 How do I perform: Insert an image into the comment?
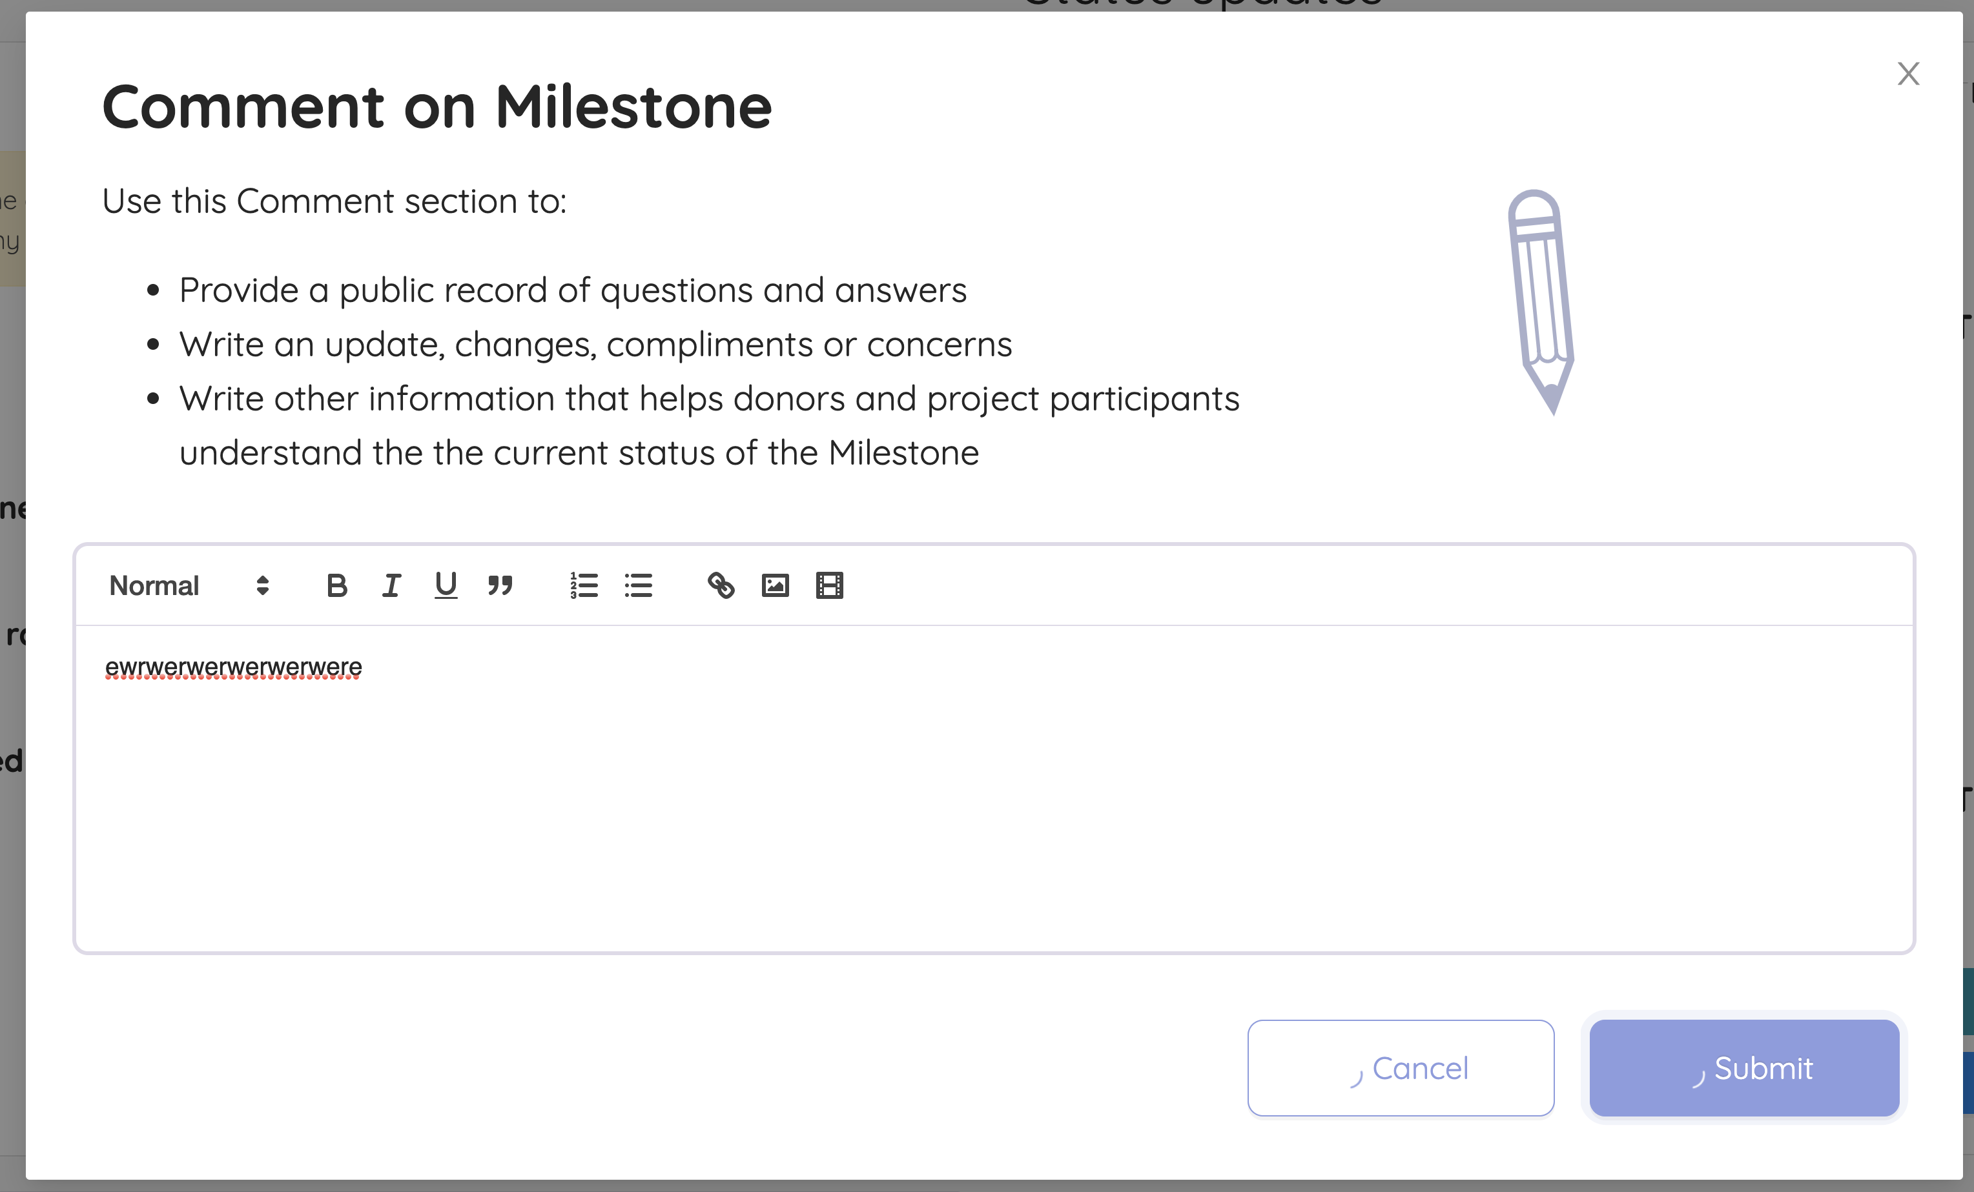pos(775,586)
